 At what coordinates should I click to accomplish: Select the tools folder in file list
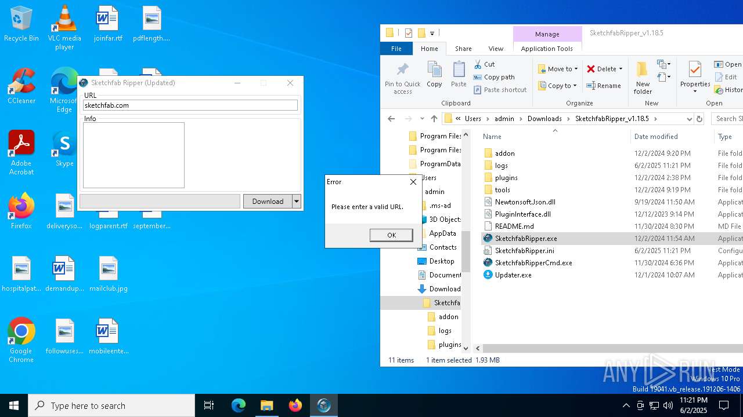pos(502,190)
